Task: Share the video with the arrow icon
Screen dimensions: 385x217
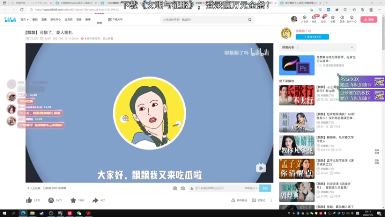Action: coord(95,200)
